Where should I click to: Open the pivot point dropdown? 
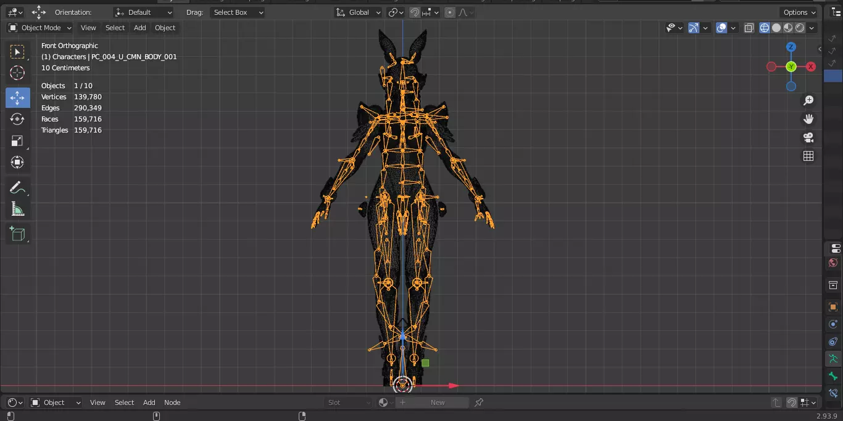pos(396,12)
